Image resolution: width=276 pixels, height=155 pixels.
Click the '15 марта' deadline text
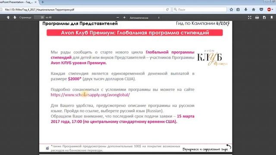(185, 116)
